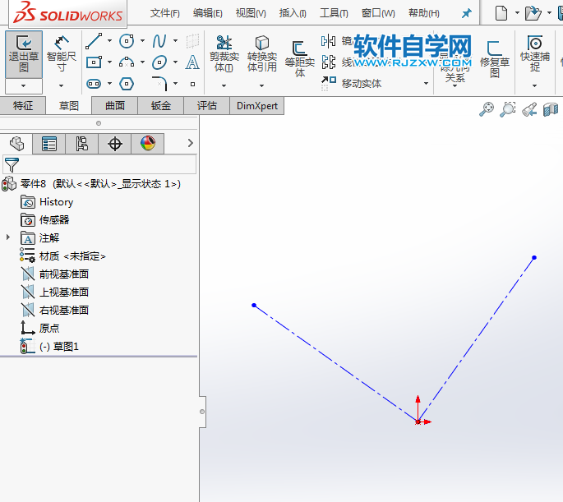Click the Section View icon
This screenshot has height=502, width=563.
(x=551, y=109)
